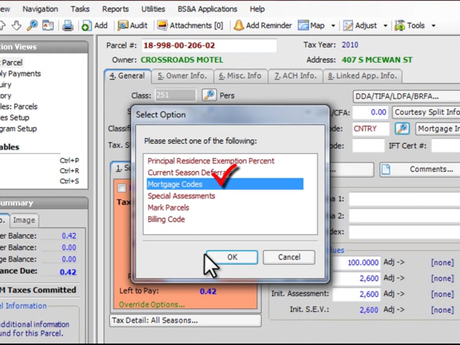Screen dimensions: 460x345
Task: Click the Courtesy Split Info button
Action: pos(426,112)
